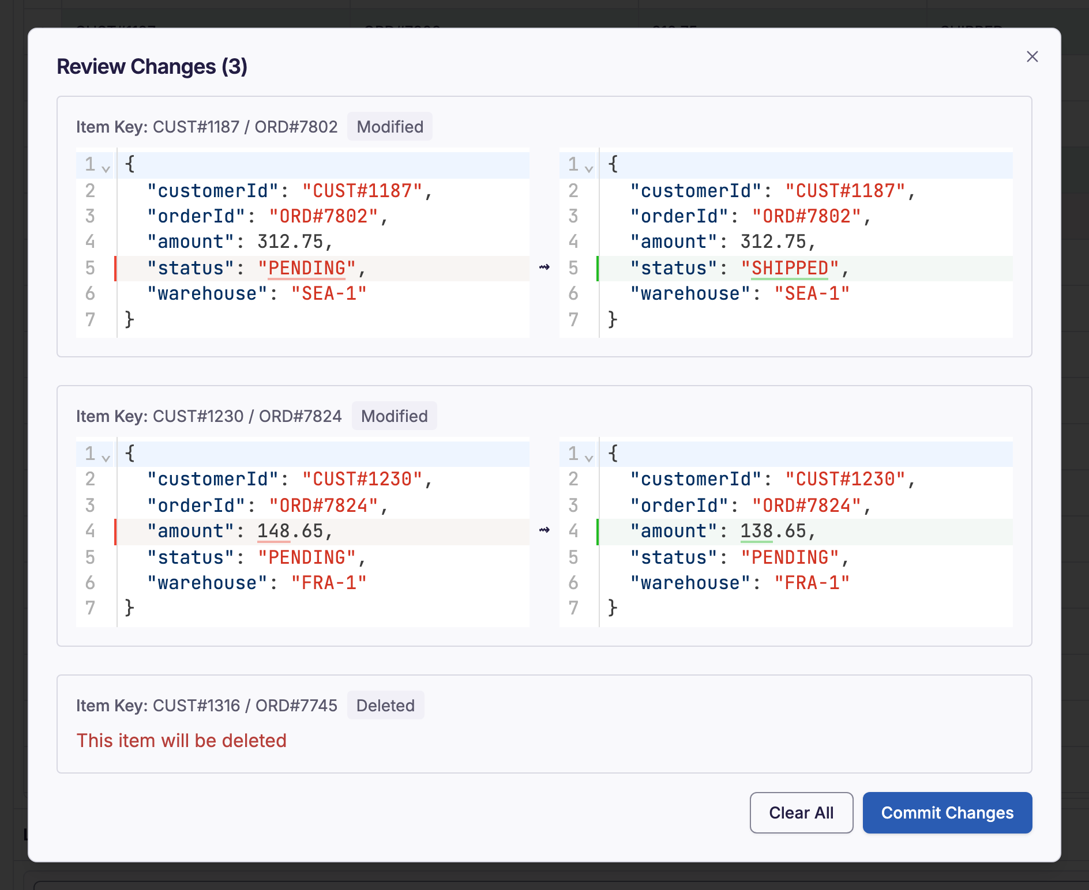Image resolution: width=1089 pixels, height=890 pixels.
Task: Select the 148.65 amount in the original pane
Action: pos(290,531)
